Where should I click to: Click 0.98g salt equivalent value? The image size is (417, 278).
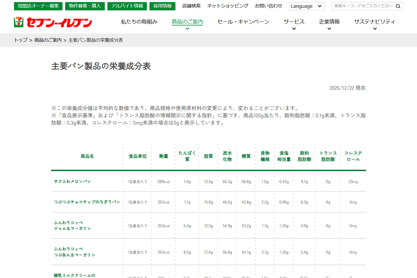pos(284,202)
